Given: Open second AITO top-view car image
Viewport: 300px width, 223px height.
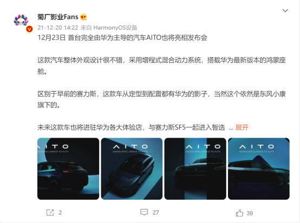Looking at the screenshot, I should pyautogui.click(x=132, y=169).
